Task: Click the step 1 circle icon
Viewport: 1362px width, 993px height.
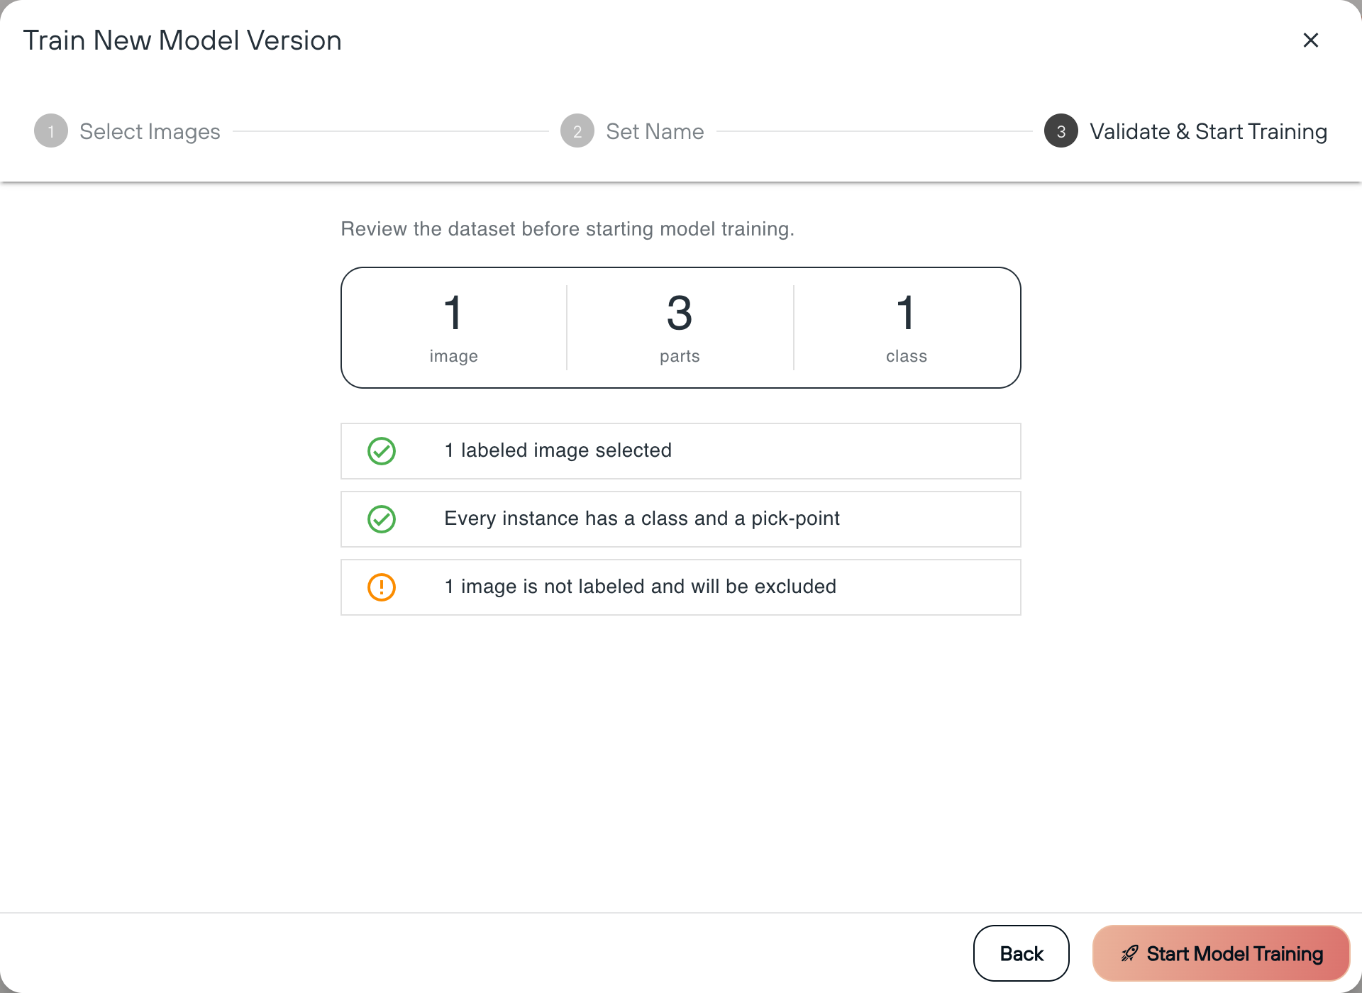Action: pyautogui.click(x=51, y=131)
